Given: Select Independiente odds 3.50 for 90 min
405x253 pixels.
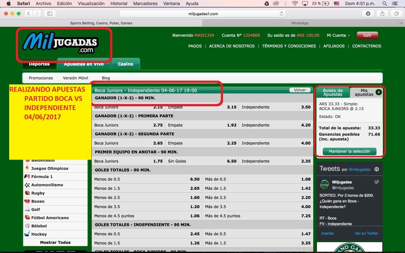Looking at the screenshot, I should pyautogui.click(x=276, y=107).
